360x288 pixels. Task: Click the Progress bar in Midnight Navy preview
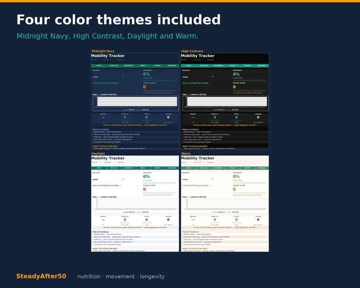160,81
